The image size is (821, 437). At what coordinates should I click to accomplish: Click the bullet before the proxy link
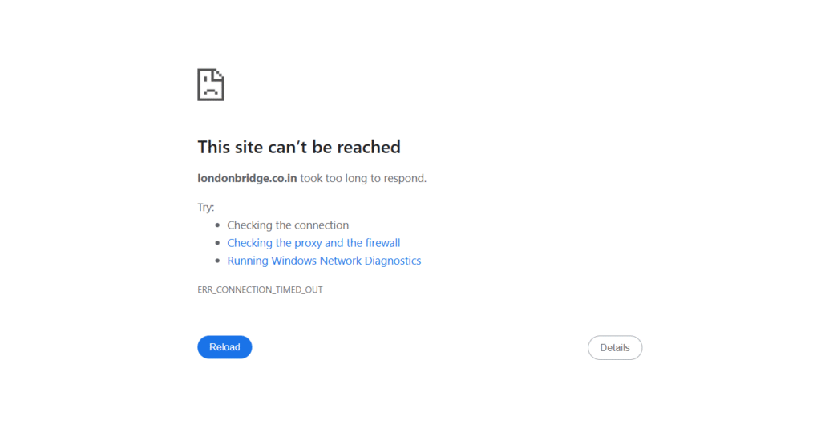[x=217, y=243]
